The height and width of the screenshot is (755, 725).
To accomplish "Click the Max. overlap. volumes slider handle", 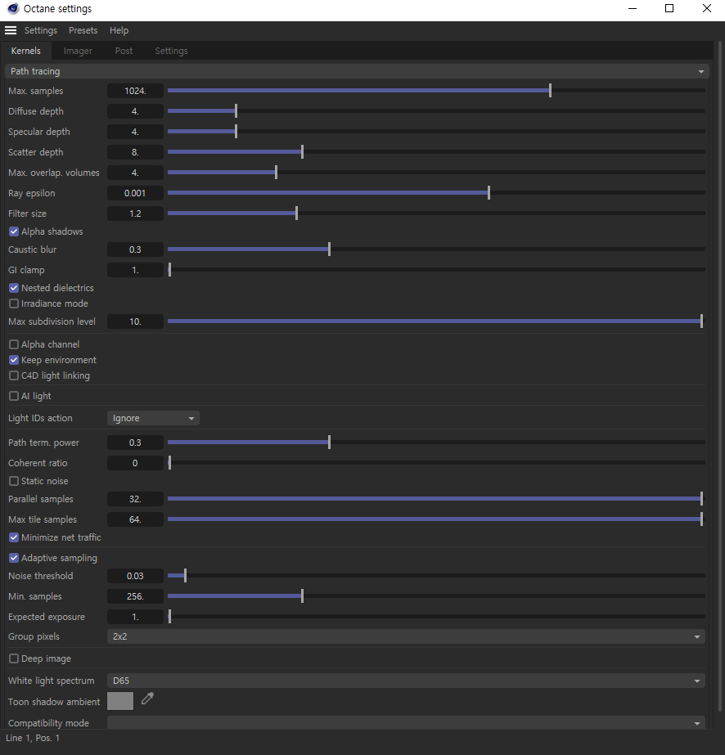I will point(276,173).
